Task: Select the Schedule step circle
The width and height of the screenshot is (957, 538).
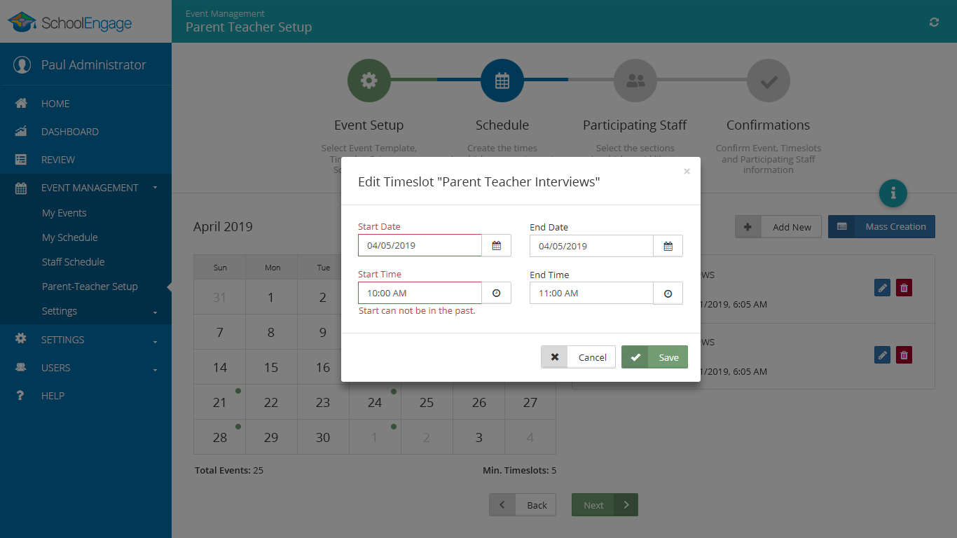Action: coord(502,81)
